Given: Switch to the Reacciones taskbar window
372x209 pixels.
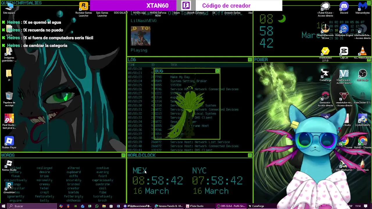Looking at the screenshot, I should [x=137, y=206].
